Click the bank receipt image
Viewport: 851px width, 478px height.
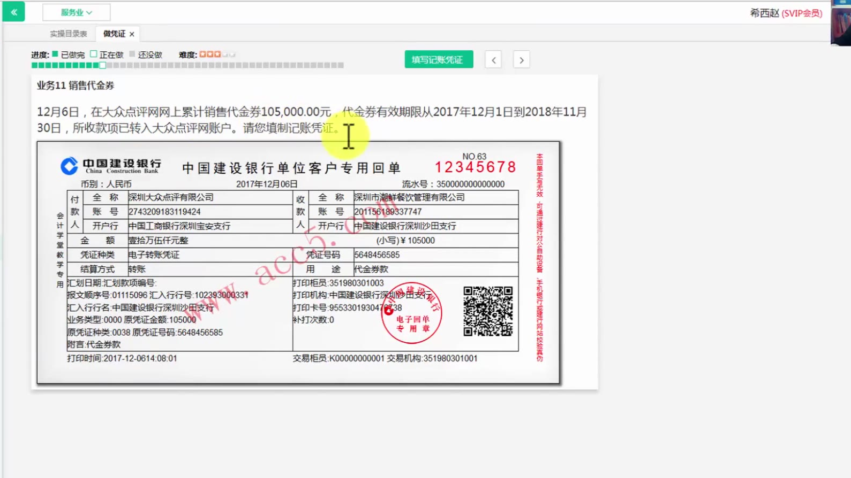point(298,263)
